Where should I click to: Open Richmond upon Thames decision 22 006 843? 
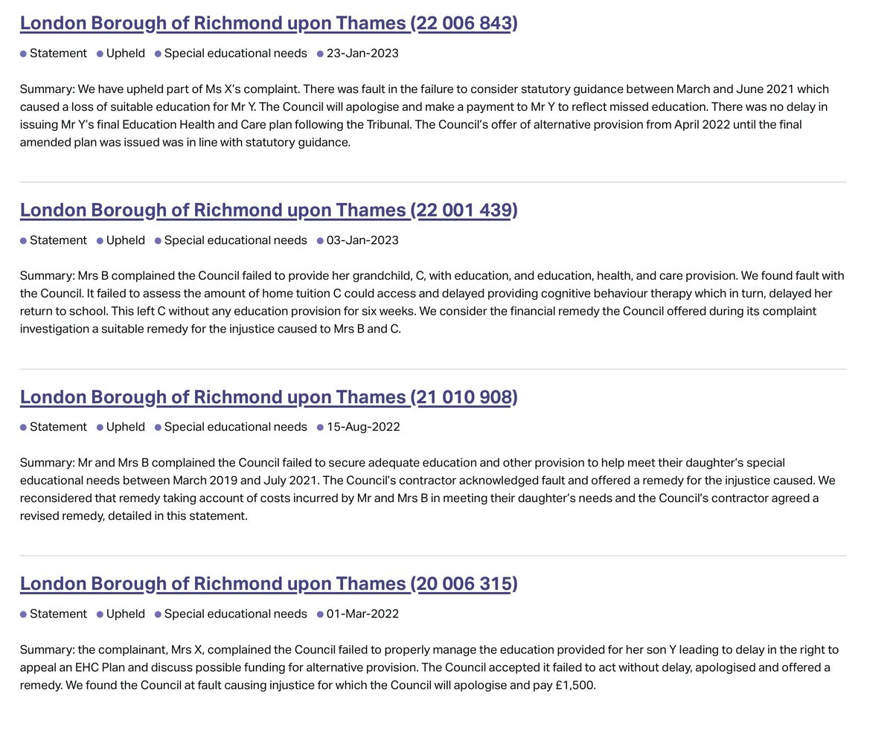click(x=269, y=23)
